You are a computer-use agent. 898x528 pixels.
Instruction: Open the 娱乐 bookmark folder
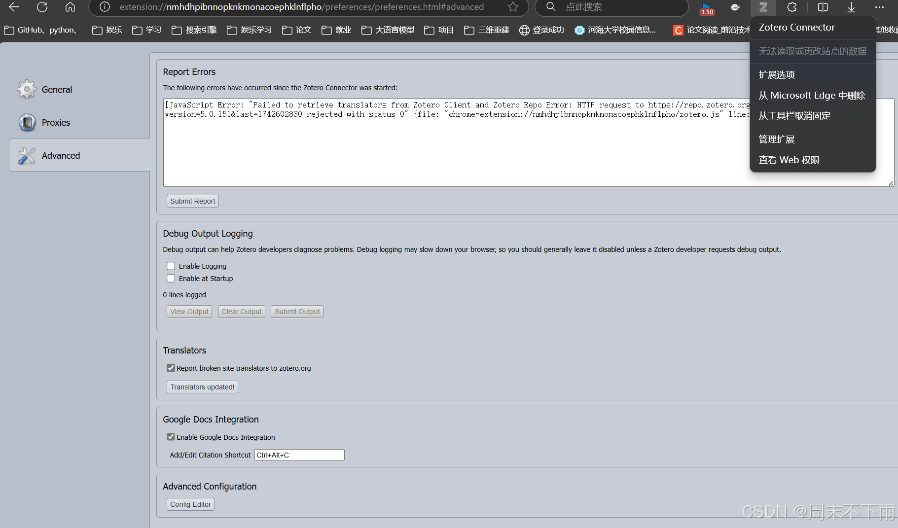coord(107,30)
